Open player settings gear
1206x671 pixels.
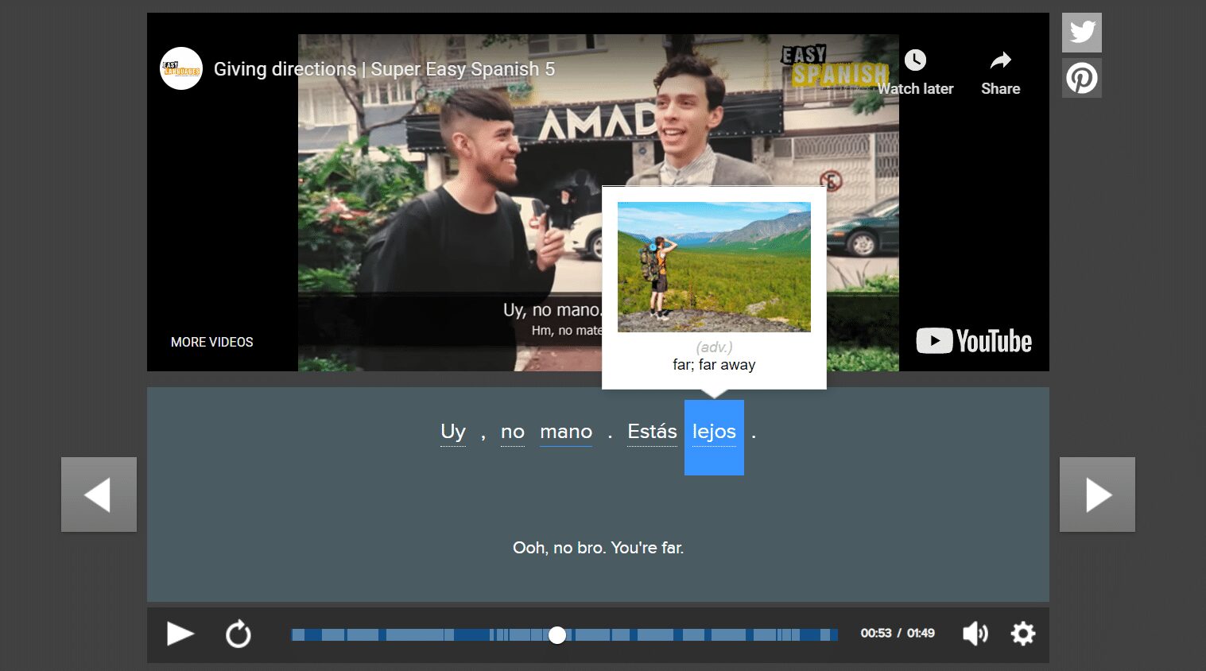[1022, 634]
